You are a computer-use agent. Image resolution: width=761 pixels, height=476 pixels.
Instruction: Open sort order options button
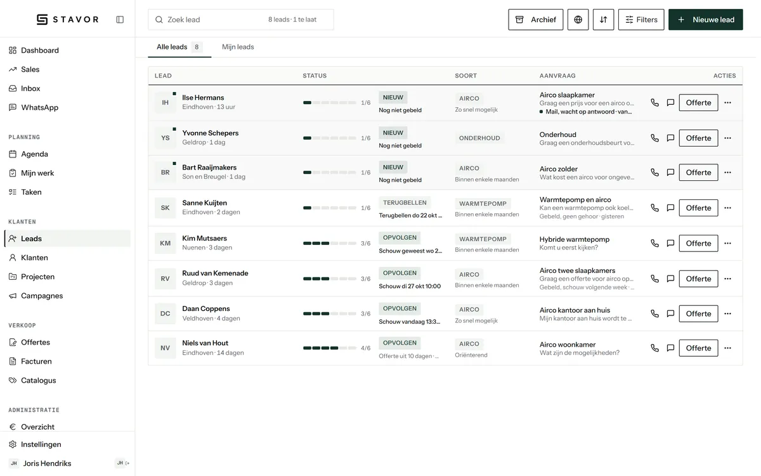click(x=603, y=20)
